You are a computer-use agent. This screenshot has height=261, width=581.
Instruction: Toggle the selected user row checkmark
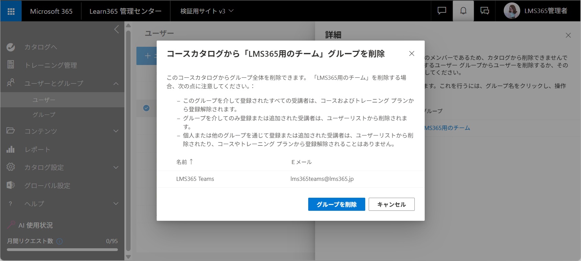coord(146,108)
